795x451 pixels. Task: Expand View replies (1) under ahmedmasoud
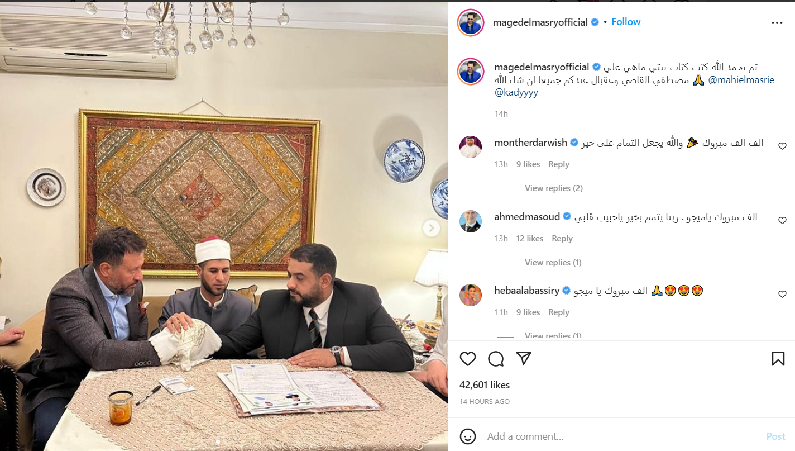point(553,263)
